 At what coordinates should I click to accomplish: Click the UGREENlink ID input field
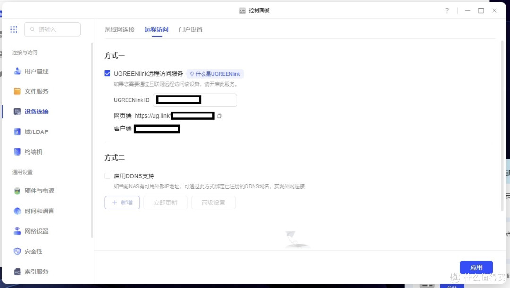tap(195, 100)
